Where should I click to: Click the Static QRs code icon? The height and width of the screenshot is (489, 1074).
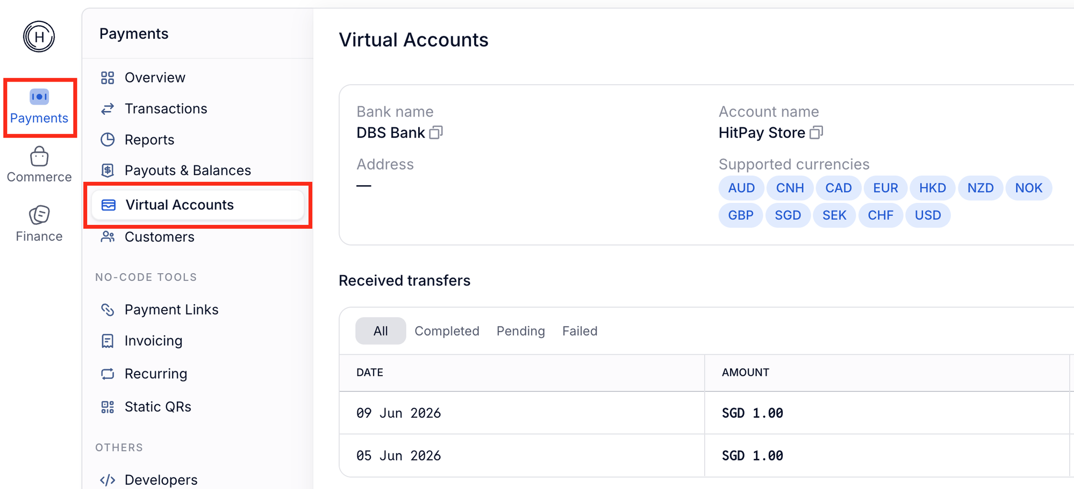point(108,407)
